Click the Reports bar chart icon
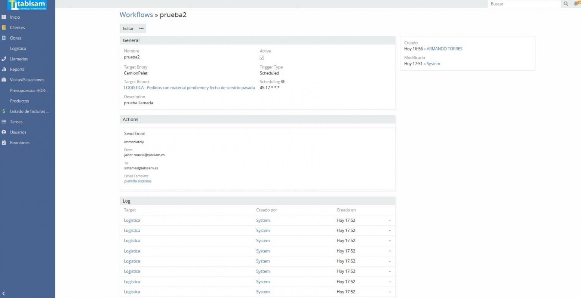This screenshot has height=298, width=581. 4,70
